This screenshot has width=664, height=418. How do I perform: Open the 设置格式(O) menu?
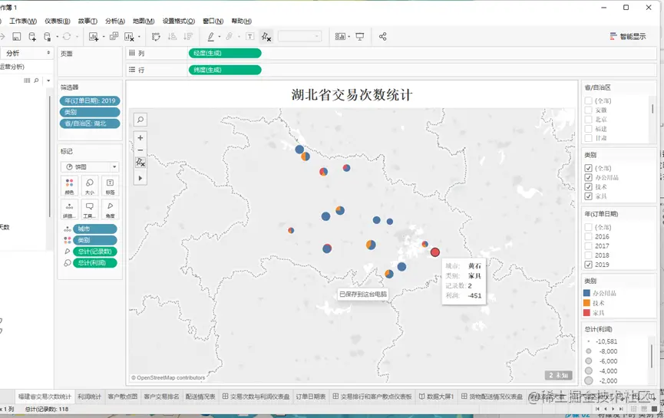click(x=179, y=21)
